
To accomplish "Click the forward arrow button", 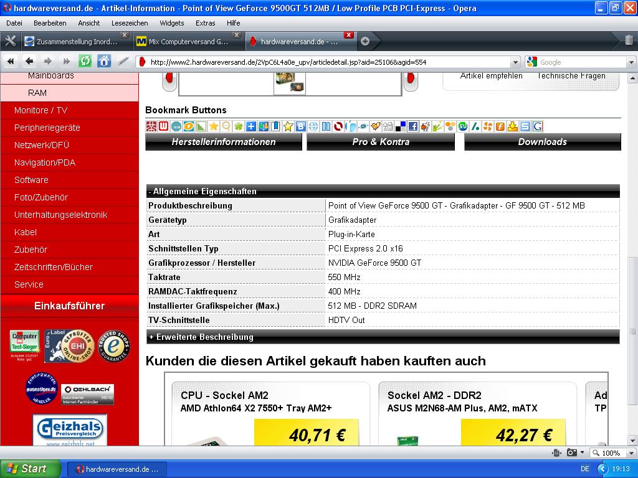I will [x=47, y=62].
